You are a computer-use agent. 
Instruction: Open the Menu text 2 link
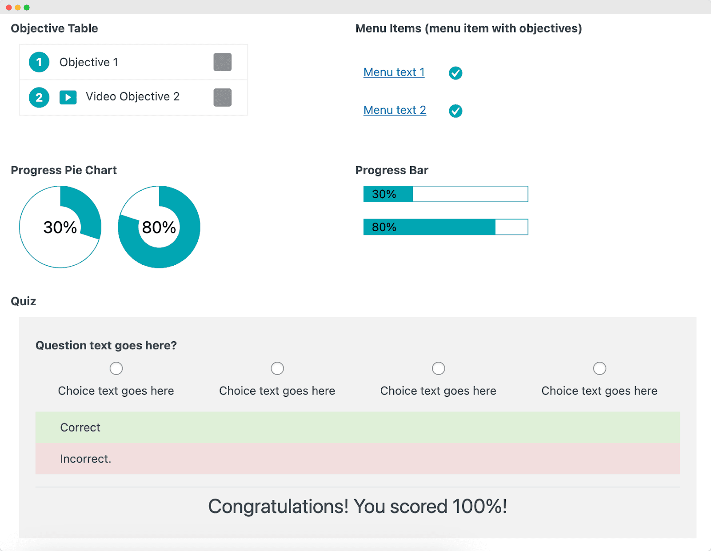coord(394,110)
